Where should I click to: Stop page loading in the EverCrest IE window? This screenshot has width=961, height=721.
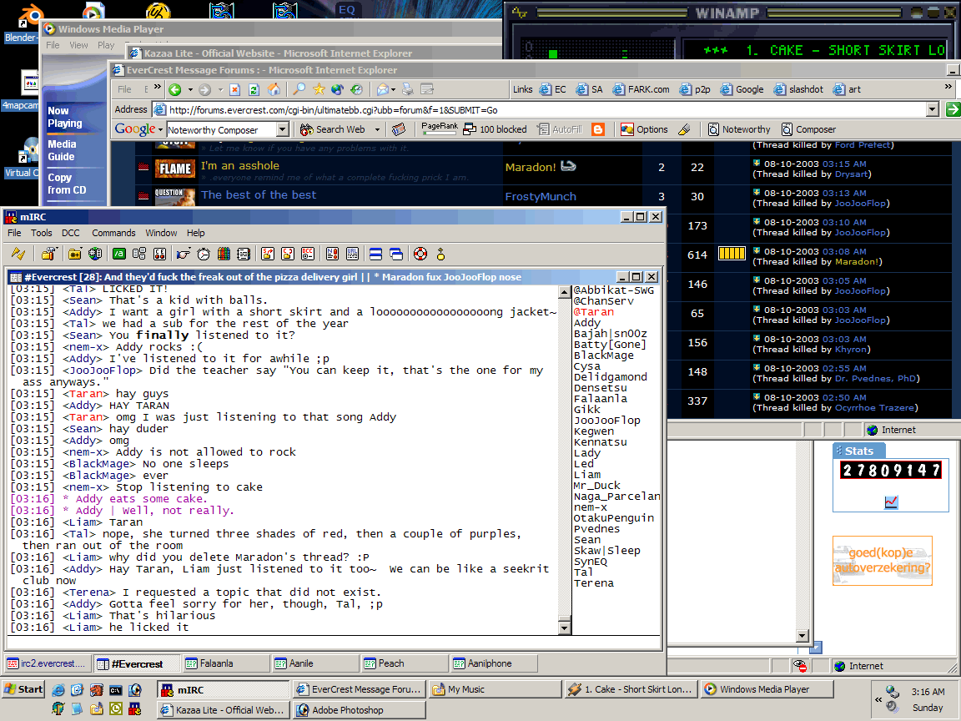[x=234, y=89]
